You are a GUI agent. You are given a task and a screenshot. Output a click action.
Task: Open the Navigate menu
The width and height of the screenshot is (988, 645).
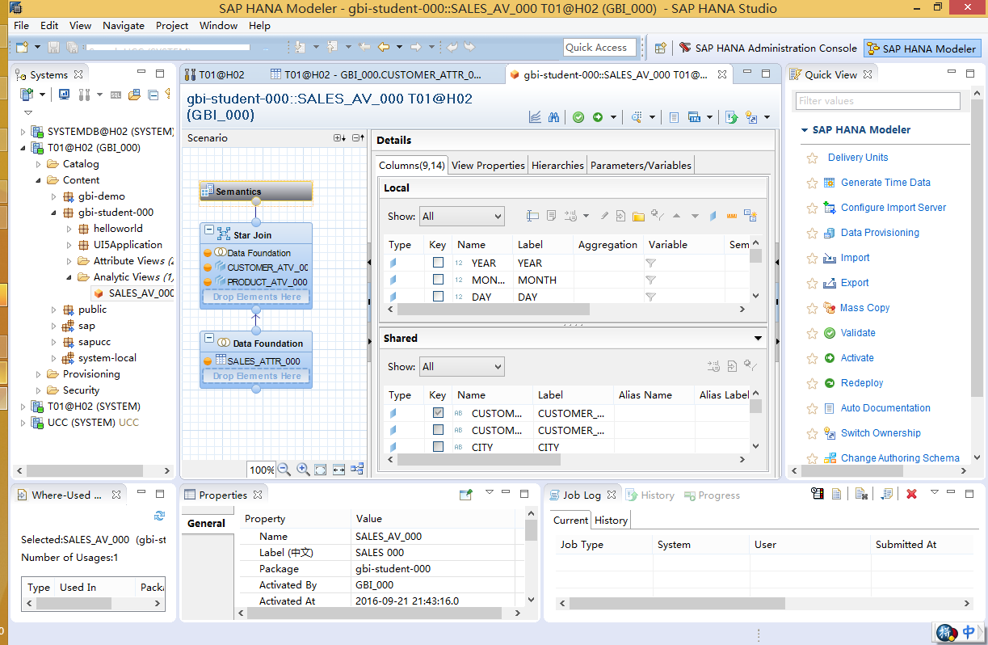point(124,26)
